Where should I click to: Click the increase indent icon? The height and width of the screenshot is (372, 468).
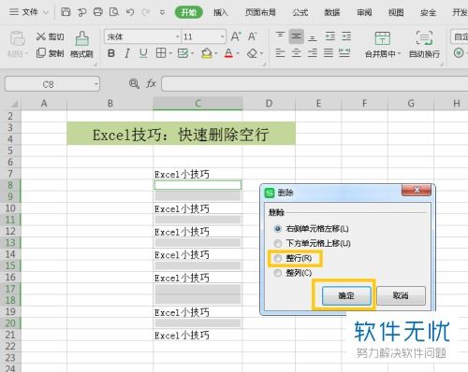pyautogui.click(x=346, y=36)
